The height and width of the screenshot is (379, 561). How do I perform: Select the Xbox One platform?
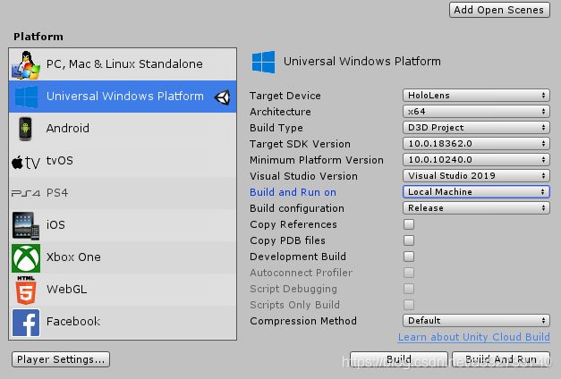123,257
